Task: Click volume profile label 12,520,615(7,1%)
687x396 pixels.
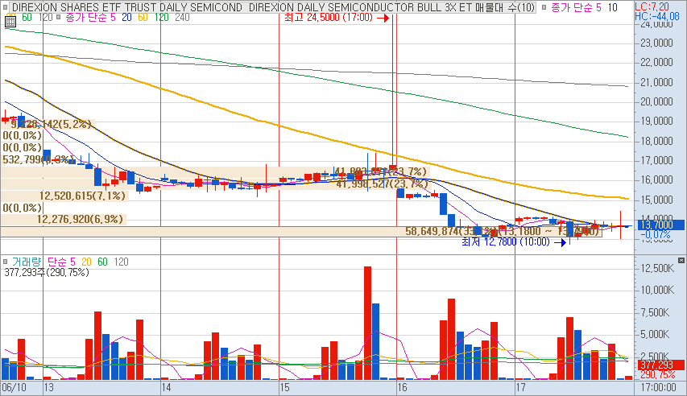Action: pos(83,196)
